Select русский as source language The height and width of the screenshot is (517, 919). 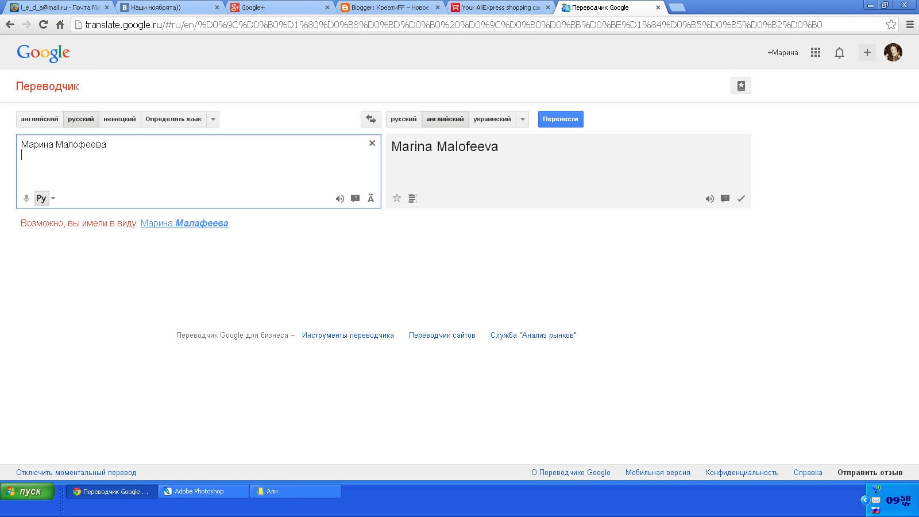pyautogui.click(x=81, y=119)
